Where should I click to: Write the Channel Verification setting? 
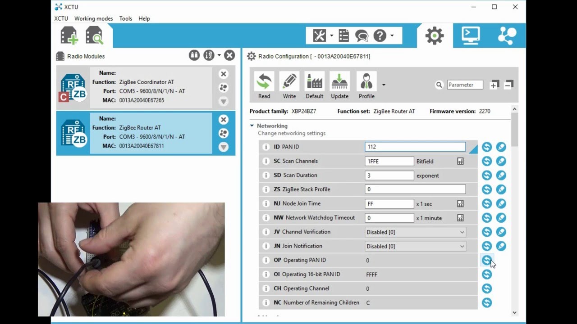(501, 232)
